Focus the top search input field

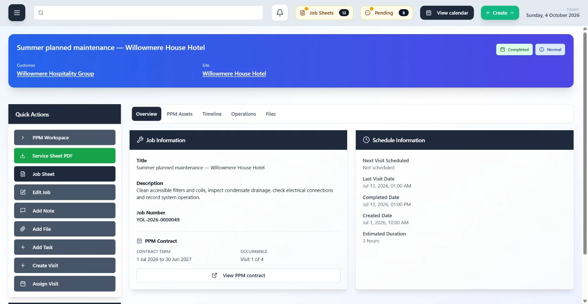pyautogui.click(x=148, y=13)
